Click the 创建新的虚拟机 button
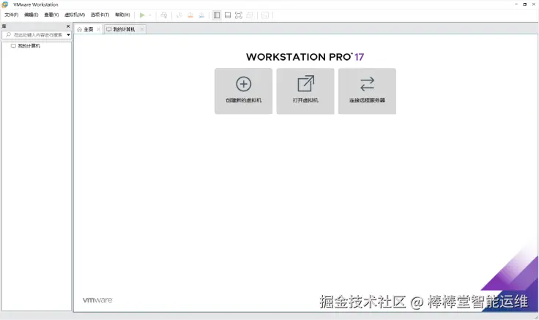 (x=243, y=91)
